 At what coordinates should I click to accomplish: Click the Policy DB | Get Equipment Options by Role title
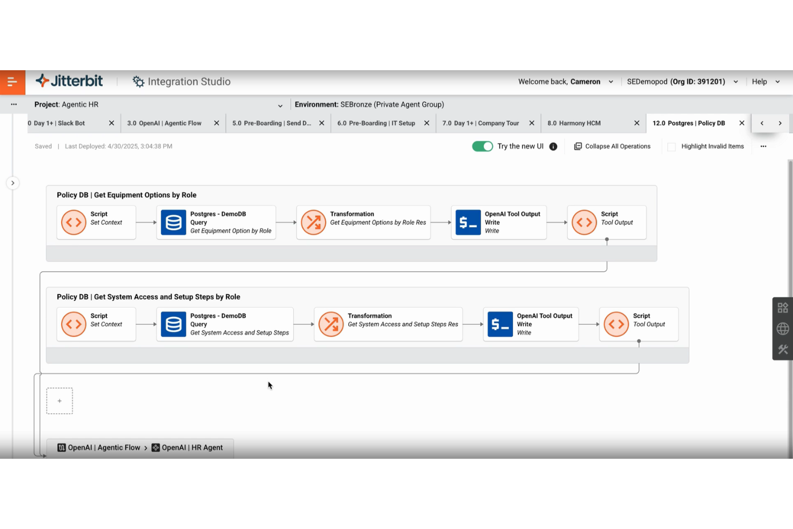click(126, 195)
